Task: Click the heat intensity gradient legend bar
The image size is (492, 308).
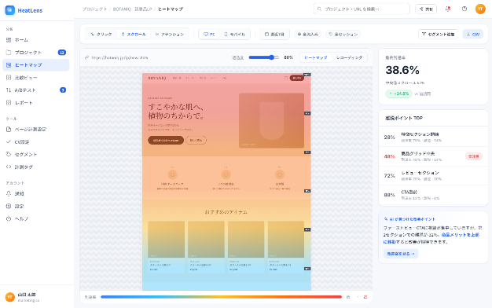Action: pos(221,297)
